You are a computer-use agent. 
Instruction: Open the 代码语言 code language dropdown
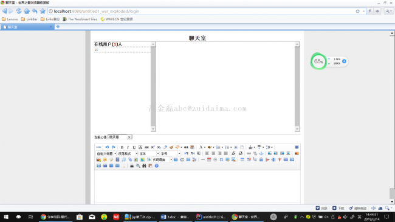point(162,160)
